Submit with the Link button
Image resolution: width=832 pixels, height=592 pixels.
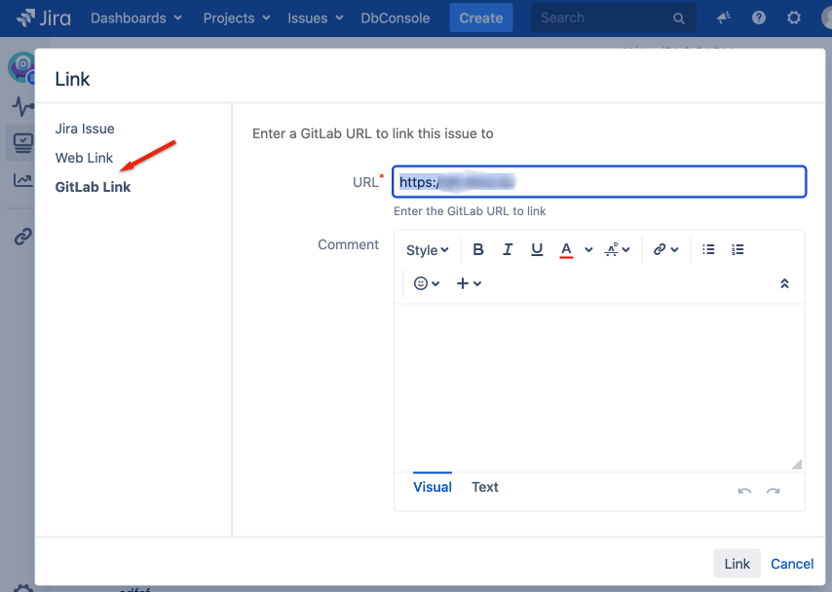coord(737,563)
